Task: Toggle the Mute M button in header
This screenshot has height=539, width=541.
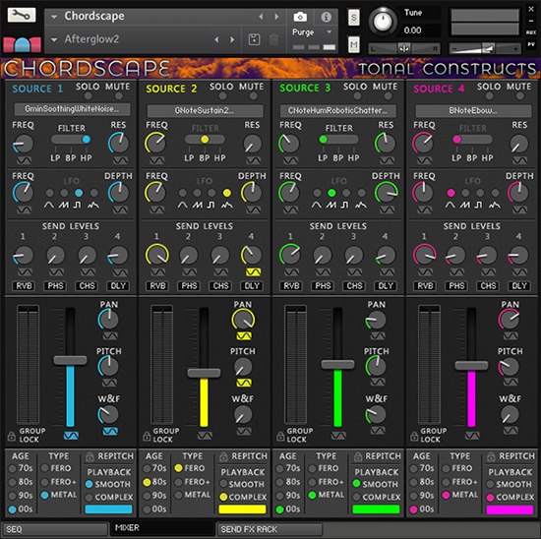Action: [x=354, y=44]
